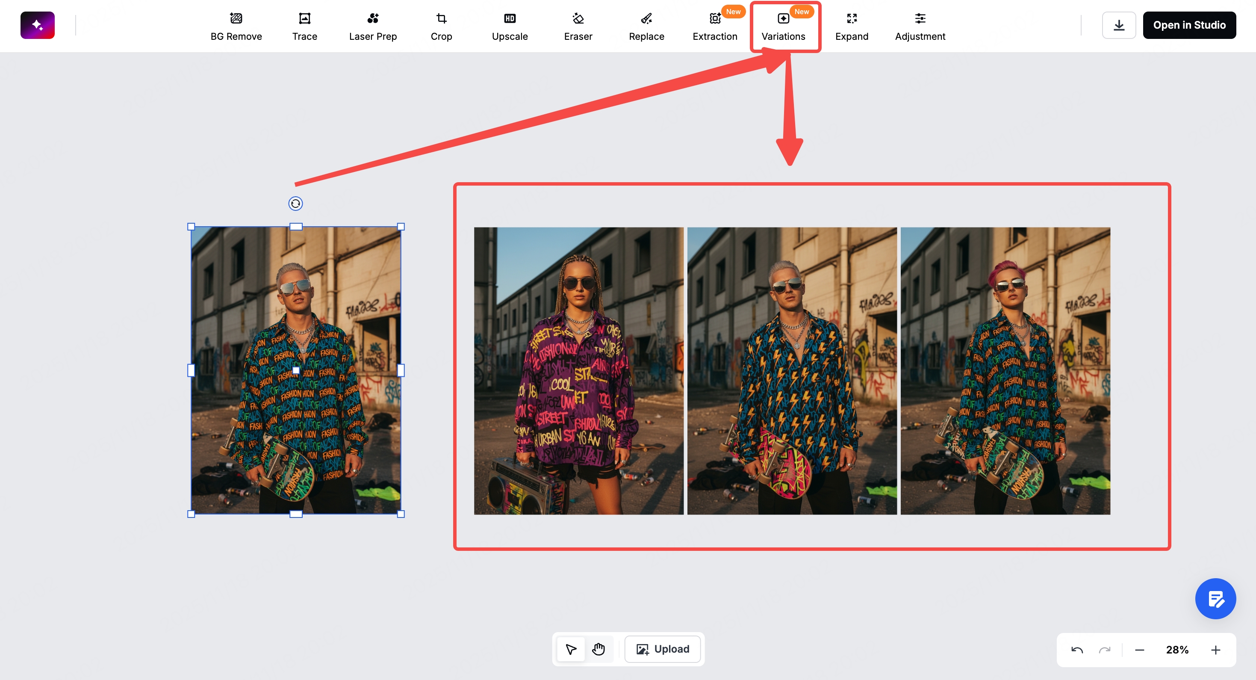
Task: Launch the Extraction tool
Action: [715, 27]
